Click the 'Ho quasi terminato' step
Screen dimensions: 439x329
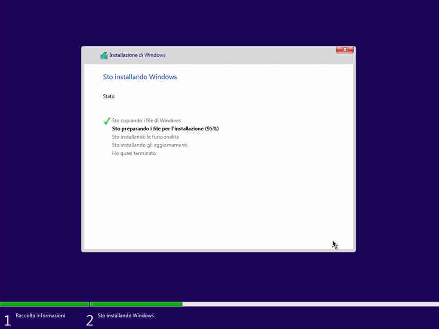click(x=134, y=154)
